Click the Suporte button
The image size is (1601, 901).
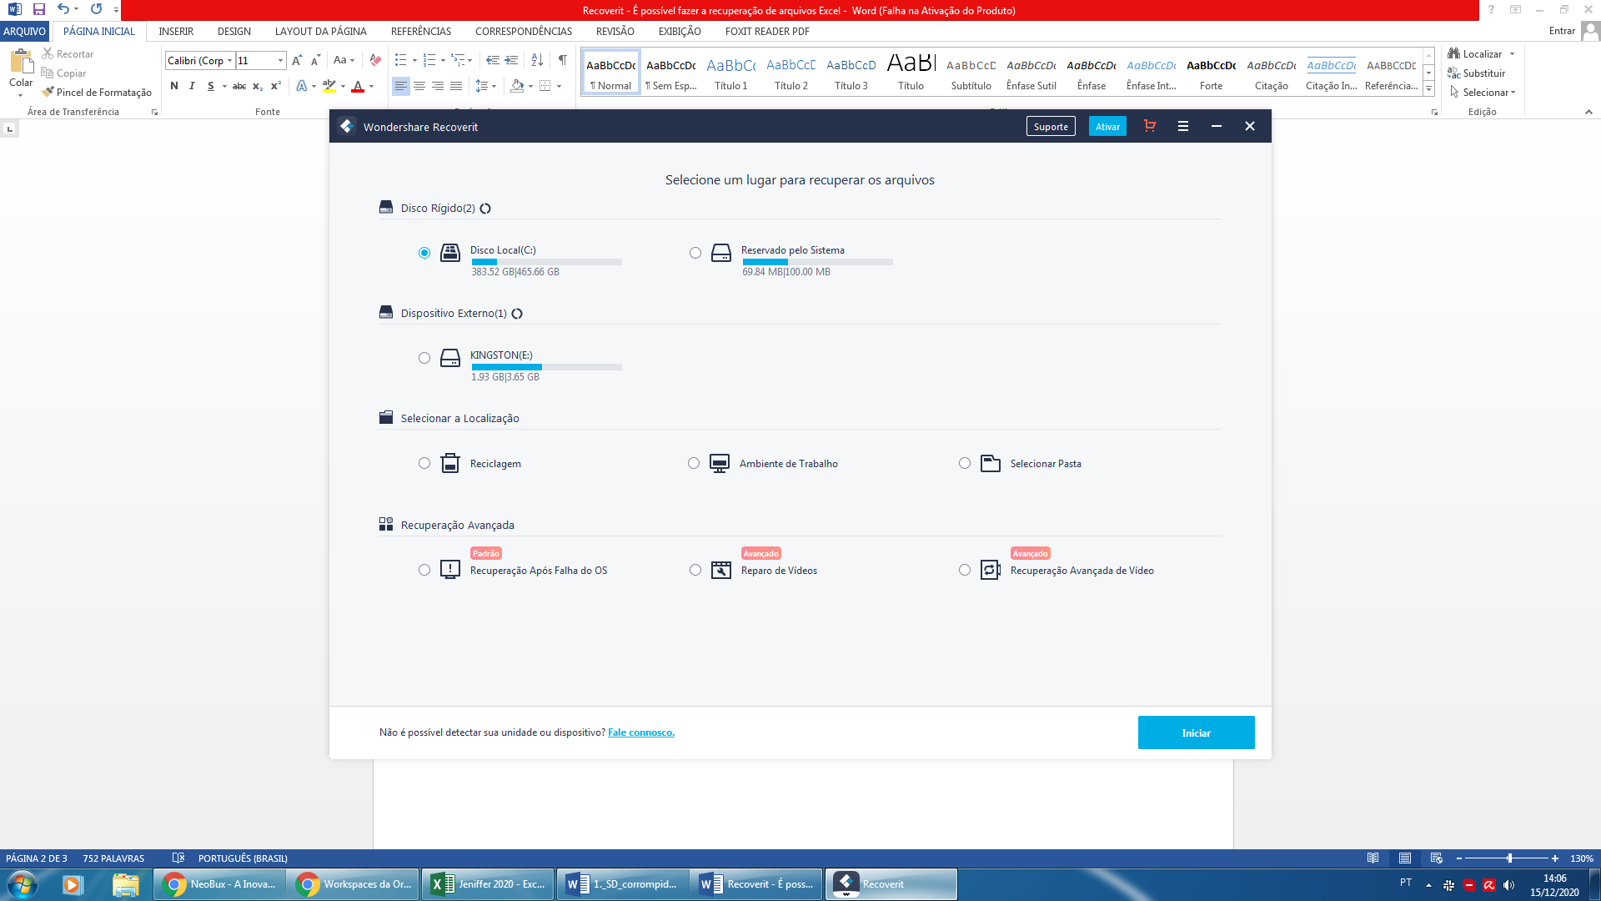tap(1051, 127)
